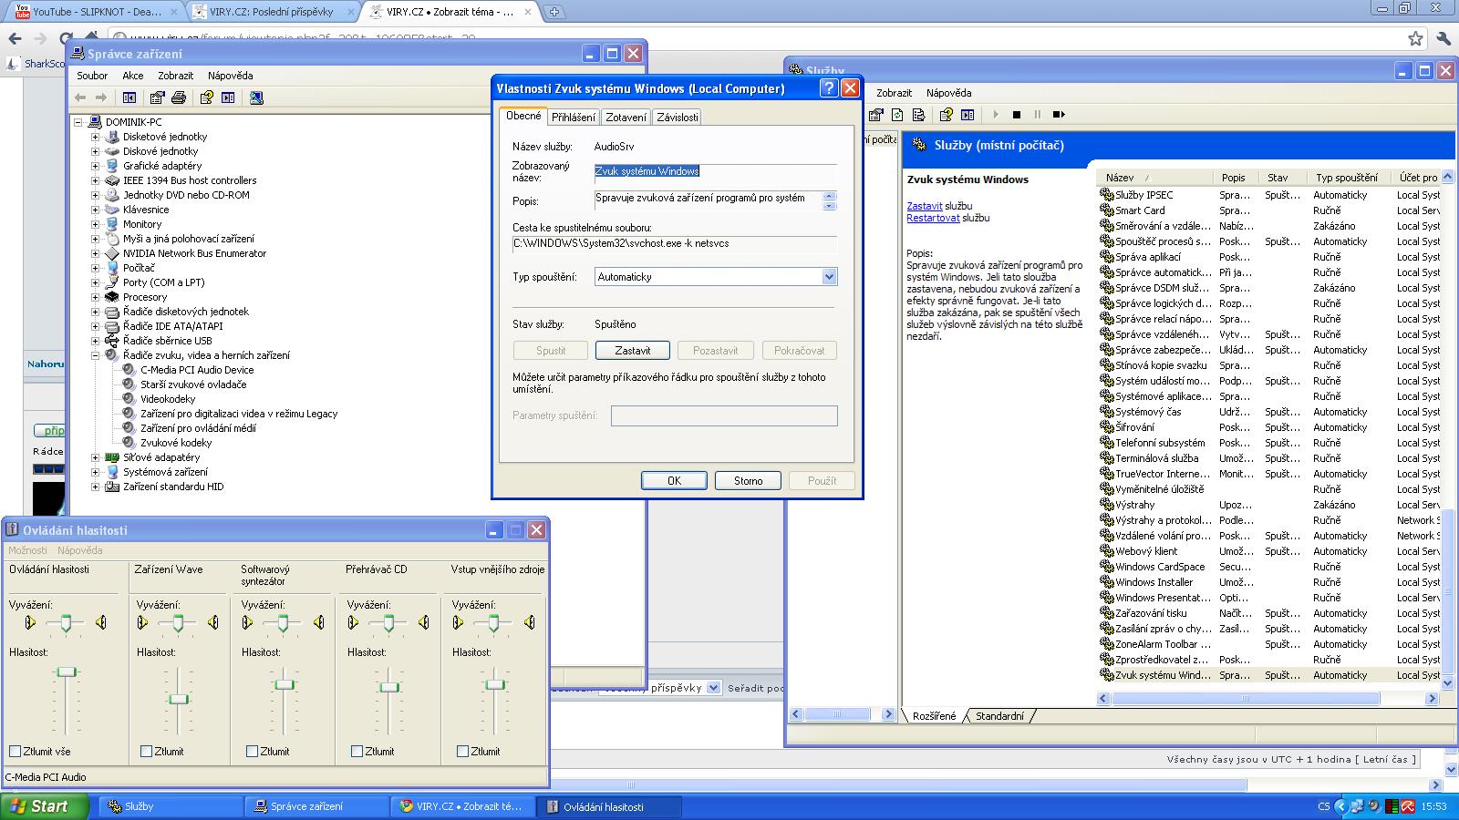Mute the Zařízení Wave channel
The image size is (1459, 820).
tap(147, 752)
